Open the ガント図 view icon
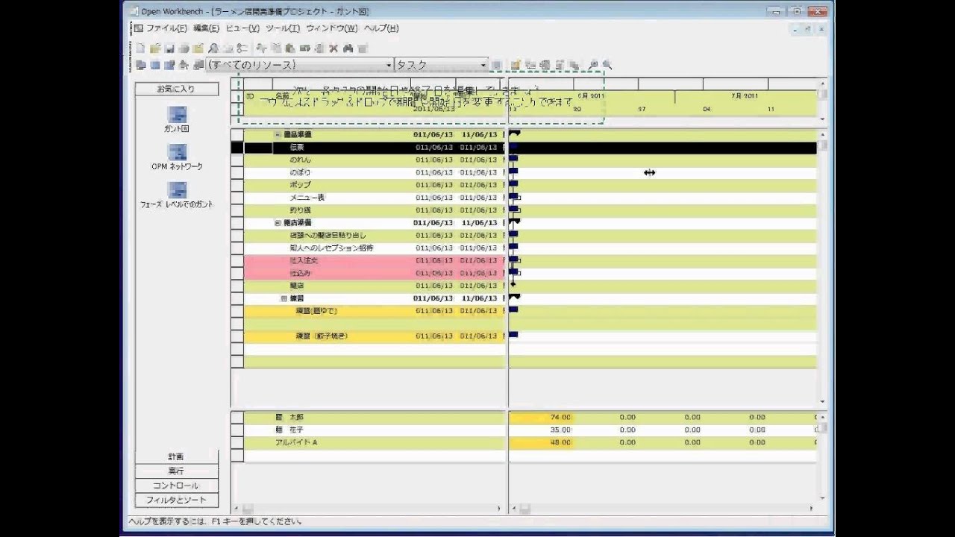This screenshot has width=955, height=537. (x=177, y=115)
